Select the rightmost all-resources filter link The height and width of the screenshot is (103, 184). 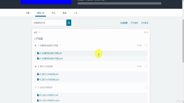145,23
